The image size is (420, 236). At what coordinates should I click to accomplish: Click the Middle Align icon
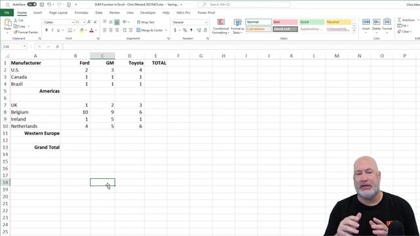point(111,22)
